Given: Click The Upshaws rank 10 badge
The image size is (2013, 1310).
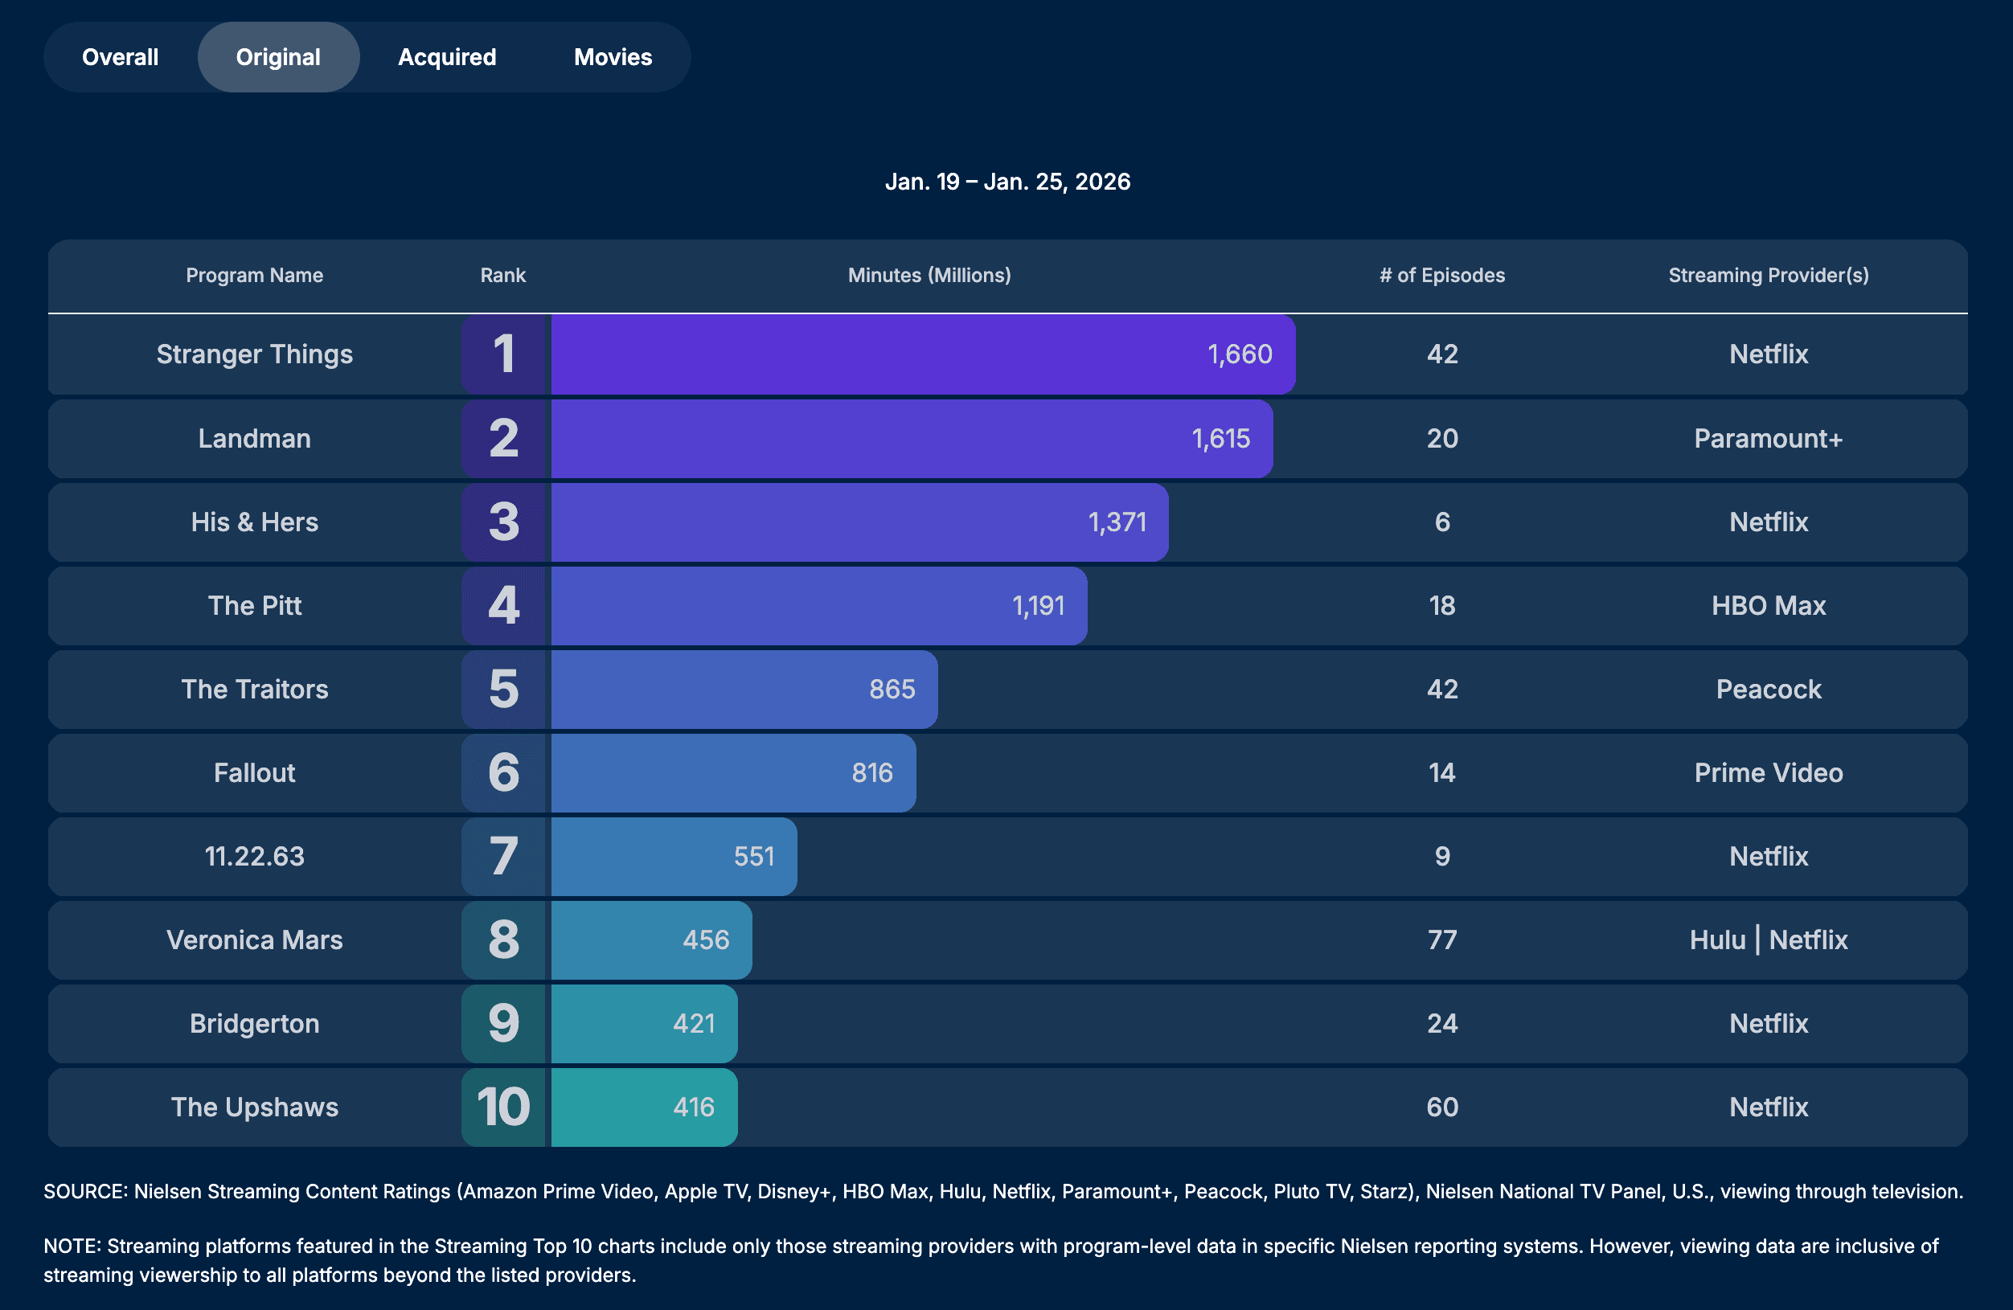Looking at the screenshot, I should (x=502, y=1107).
